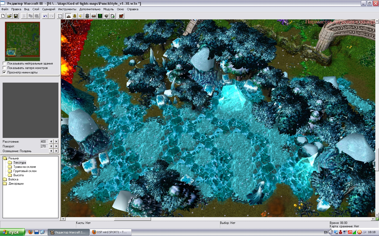The width and height of the screenshot is (379, 236).
Task: Open the Окно menu
Action: coord(120,9)
